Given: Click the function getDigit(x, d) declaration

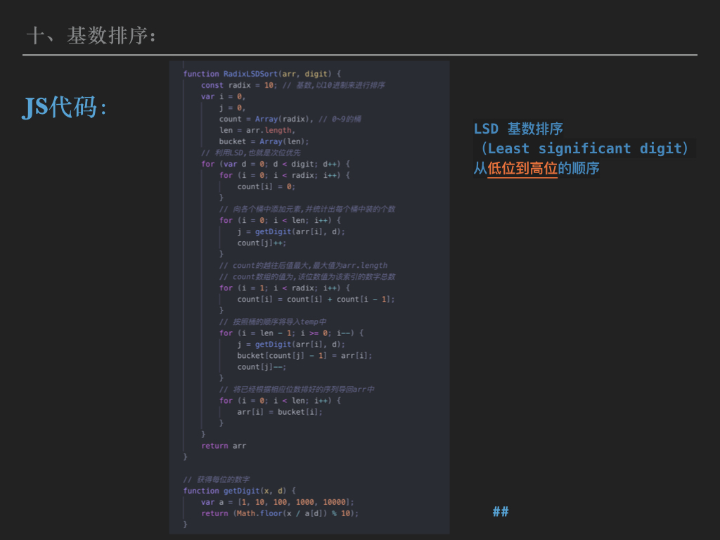Looking at the screenshot, I should [x=239, y=490].
